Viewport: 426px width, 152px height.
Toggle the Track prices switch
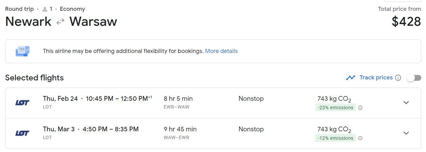[x=414, y=78]
